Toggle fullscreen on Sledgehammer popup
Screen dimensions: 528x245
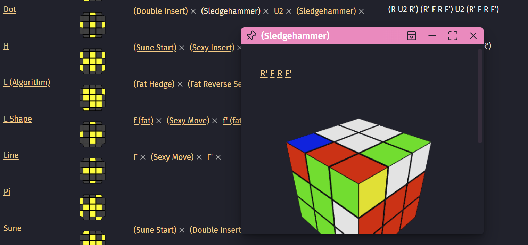(453, 35)
